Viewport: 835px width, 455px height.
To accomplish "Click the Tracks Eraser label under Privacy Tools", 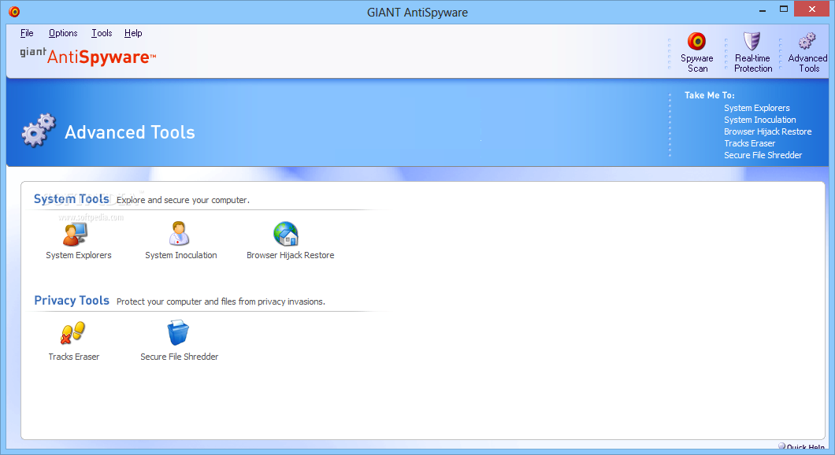I will (73, 357).
